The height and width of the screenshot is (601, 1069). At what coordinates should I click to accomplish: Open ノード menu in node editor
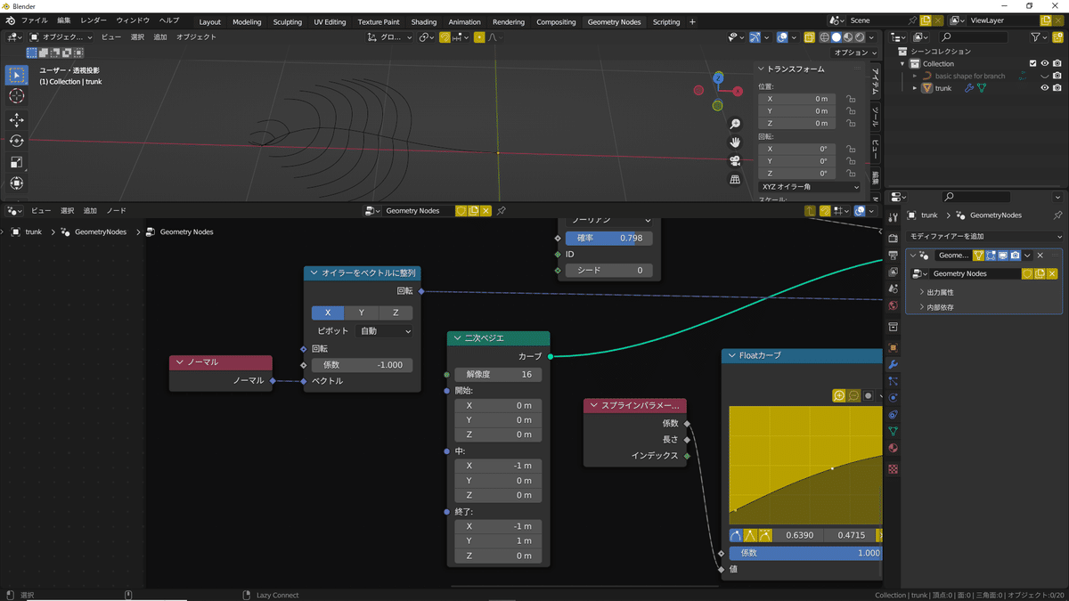pyautogui.click(x=116, y=211)
